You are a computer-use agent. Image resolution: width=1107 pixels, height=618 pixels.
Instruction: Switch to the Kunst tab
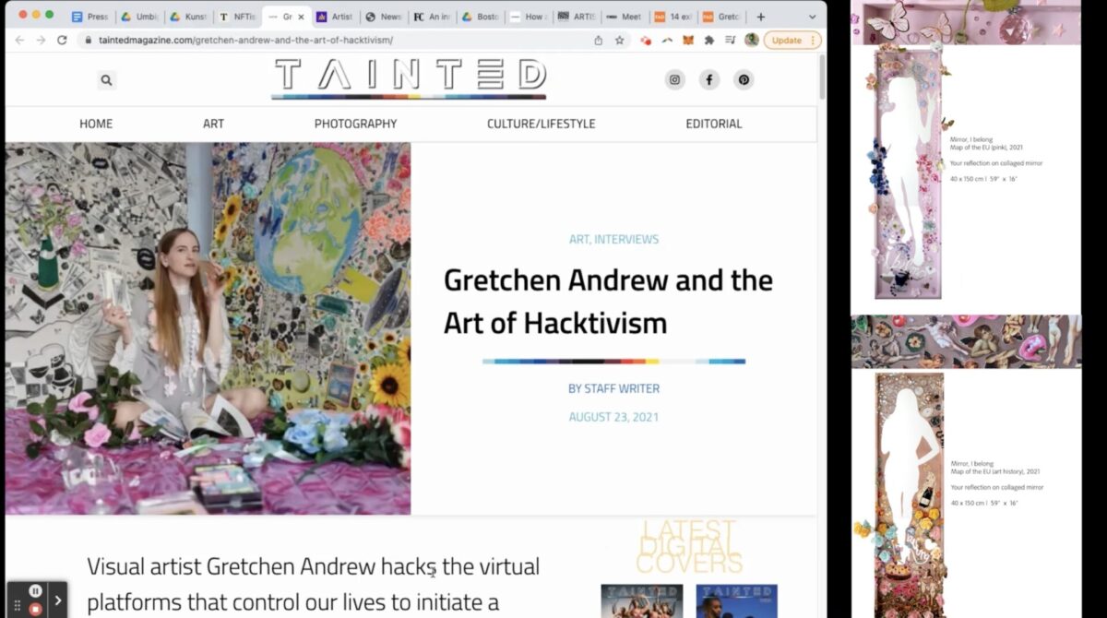tap(187, 17)
